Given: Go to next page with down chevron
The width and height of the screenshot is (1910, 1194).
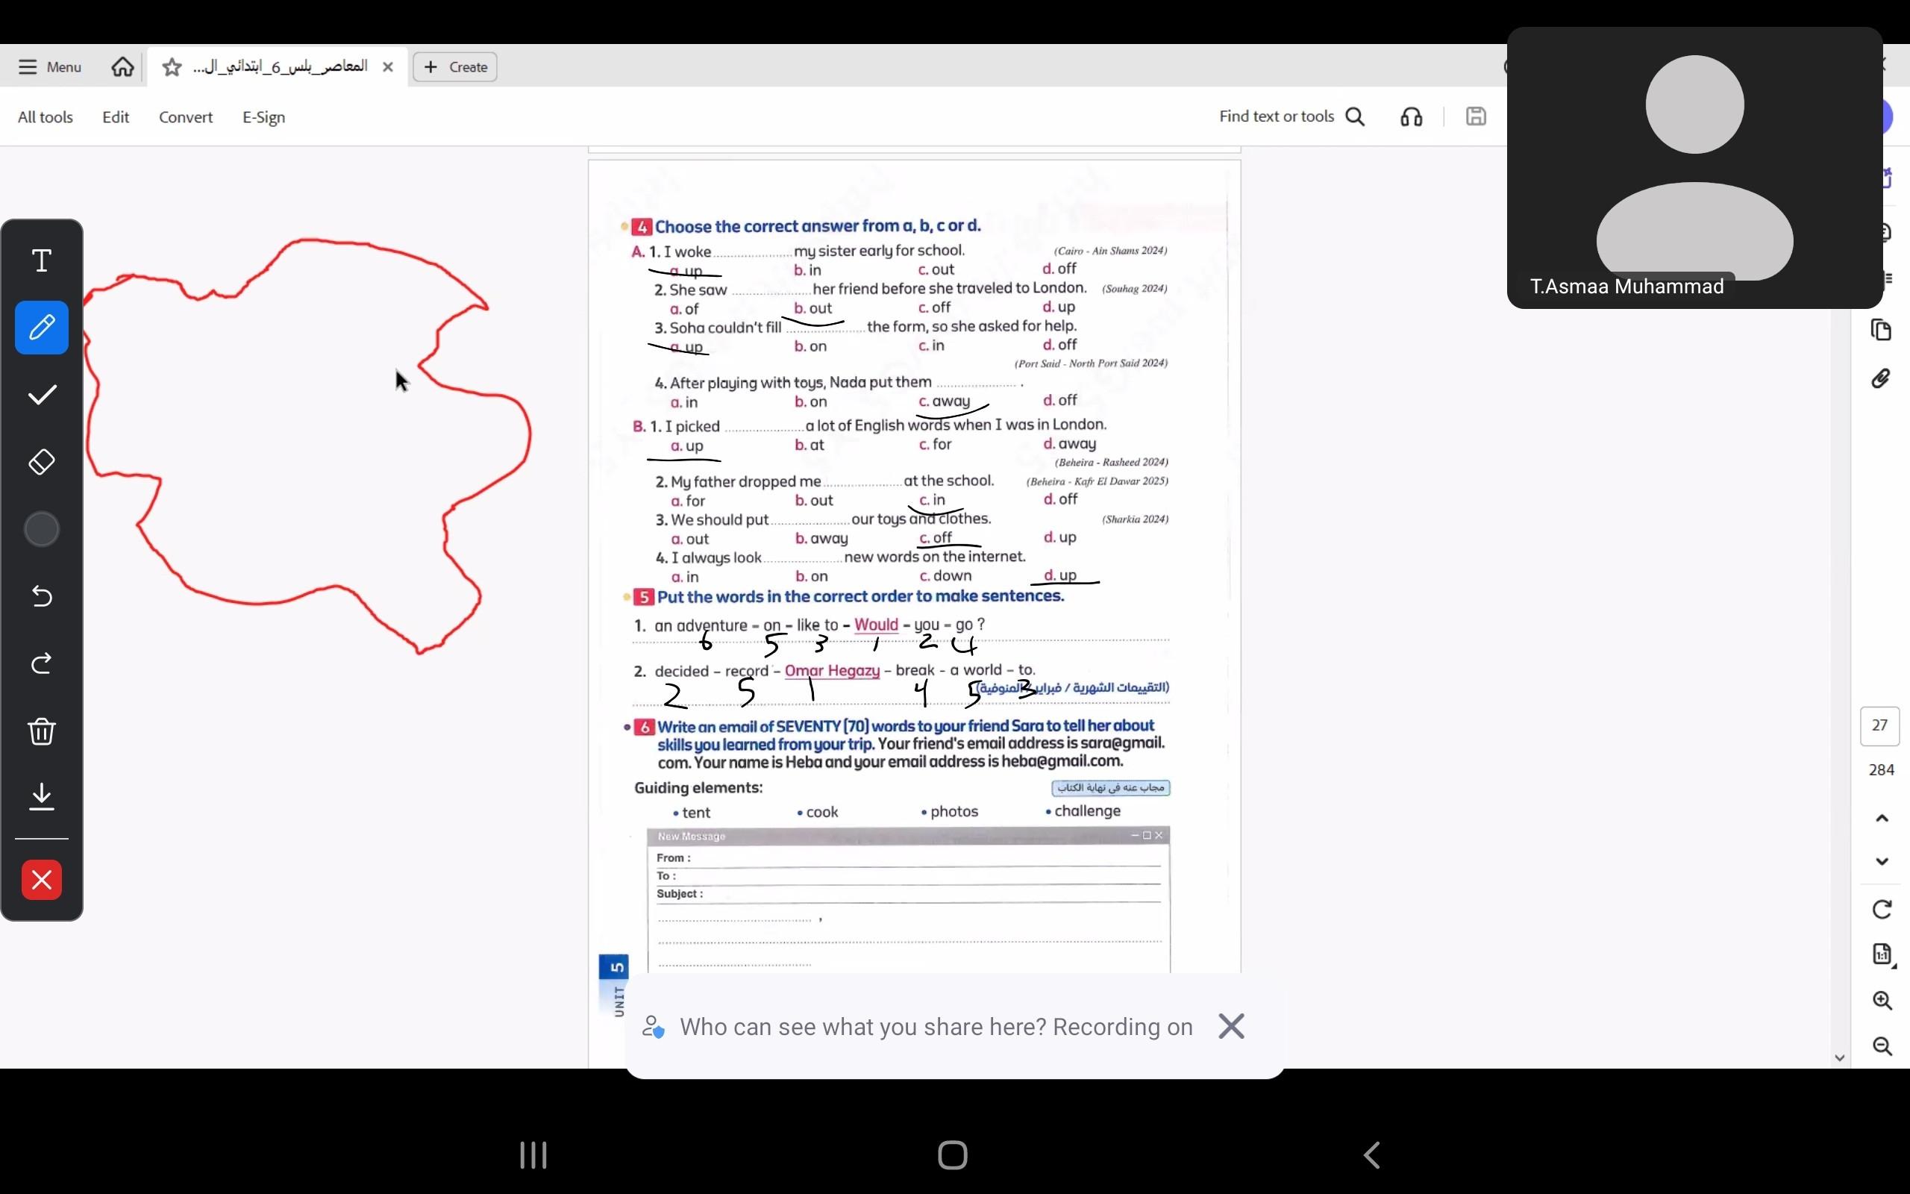Looking at the screenshot, I should [1882, 861].
